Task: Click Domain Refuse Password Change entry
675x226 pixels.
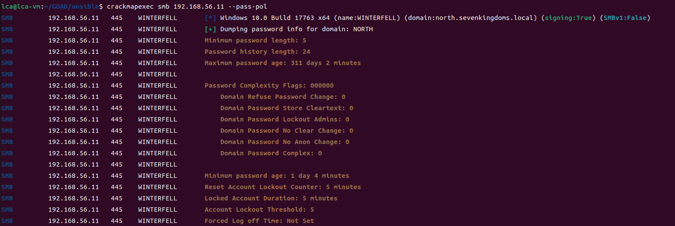Action: click(x=283, y=97)
